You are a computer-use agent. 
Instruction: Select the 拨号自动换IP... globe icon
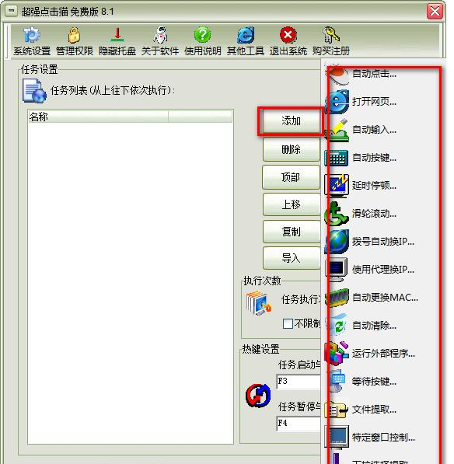tap(337, 242)
